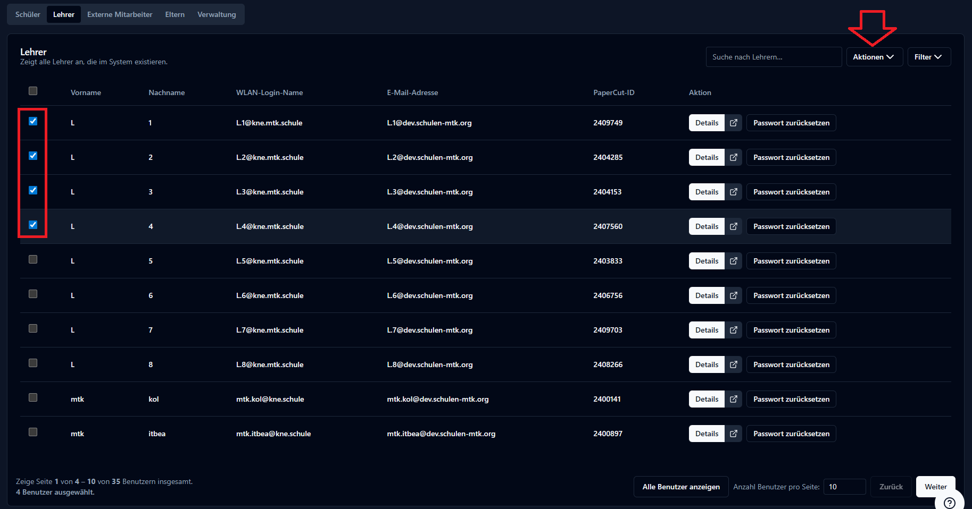Click the help question mark icon
This screenshot has height=509, width=972.
pos(949,503)
